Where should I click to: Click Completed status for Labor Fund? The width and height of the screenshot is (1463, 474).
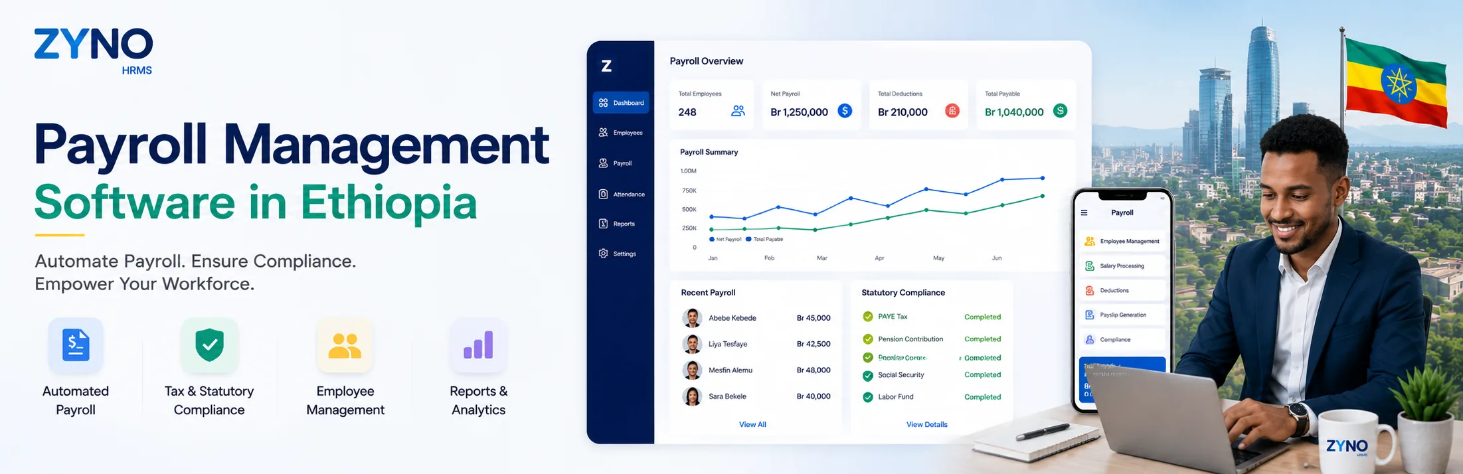point(982,397)
